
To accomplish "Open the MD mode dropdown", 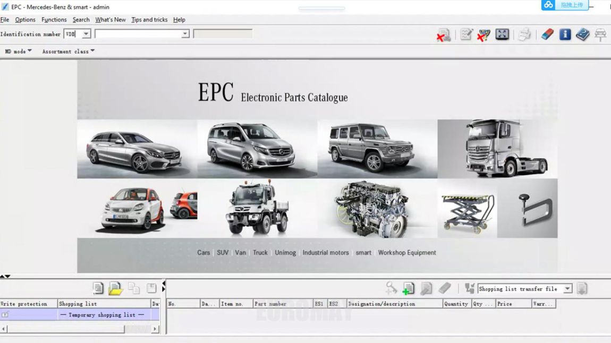I will 18,51.
